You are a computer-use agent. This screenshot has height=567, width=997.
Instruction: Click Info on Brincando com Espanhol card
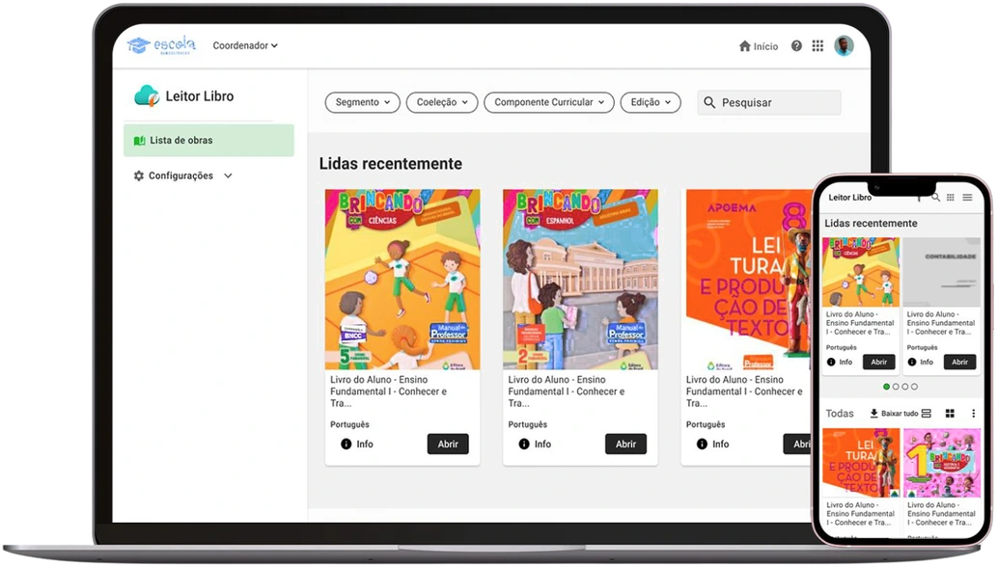click(535, 444)
